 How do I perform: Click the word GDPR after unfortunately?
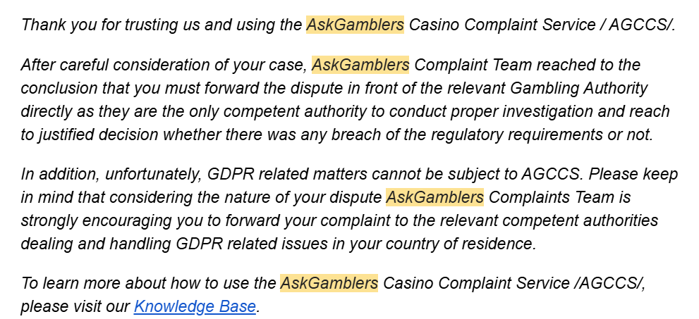[x=230, y=174]
